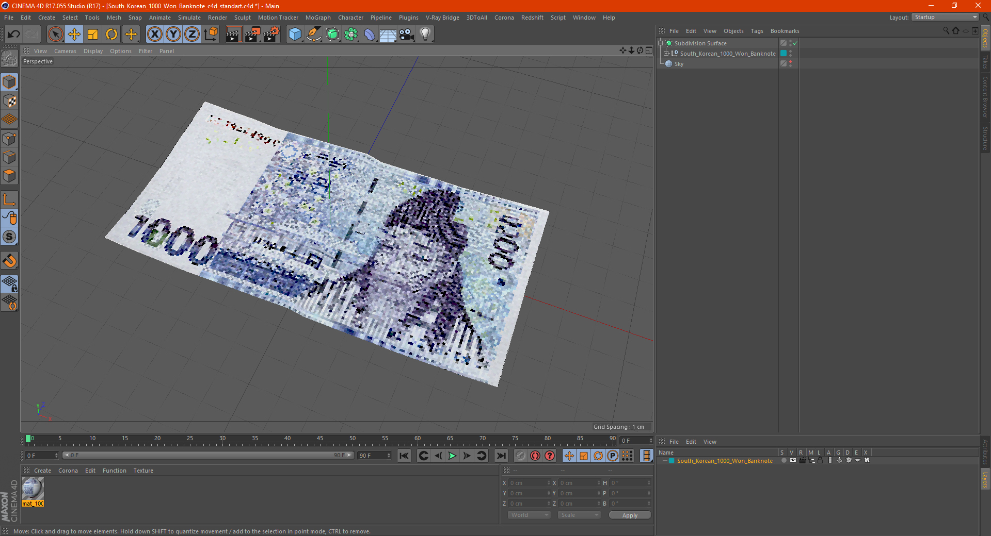Screen dimensions: 991x536
Task: Select the Live Selection tool
Action: point(55,35)
